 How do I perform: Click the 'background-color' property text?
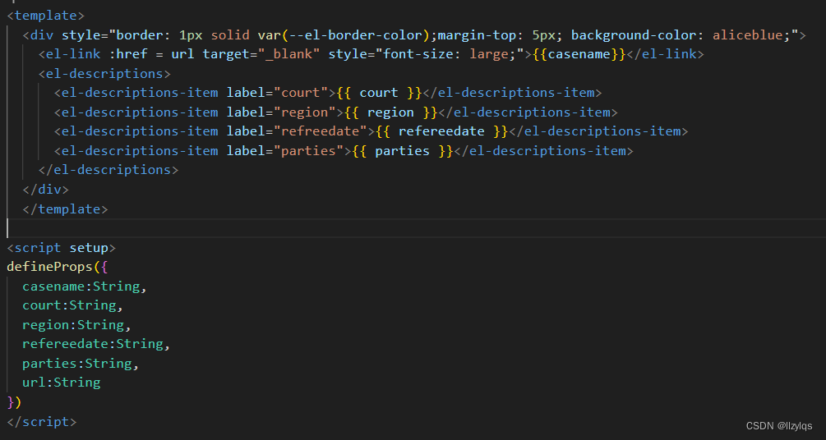634,35
